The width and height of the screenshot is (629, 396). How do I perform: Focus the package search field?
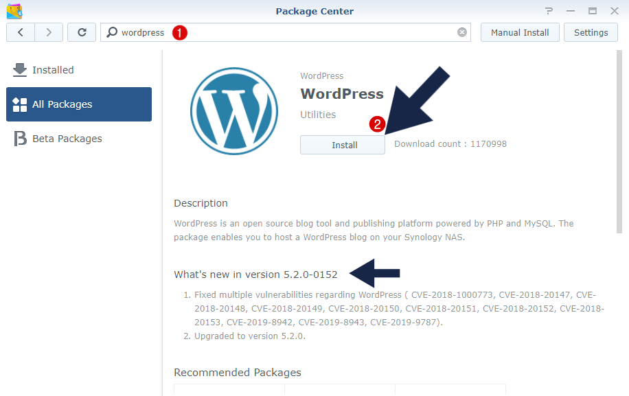coord(286,32)
